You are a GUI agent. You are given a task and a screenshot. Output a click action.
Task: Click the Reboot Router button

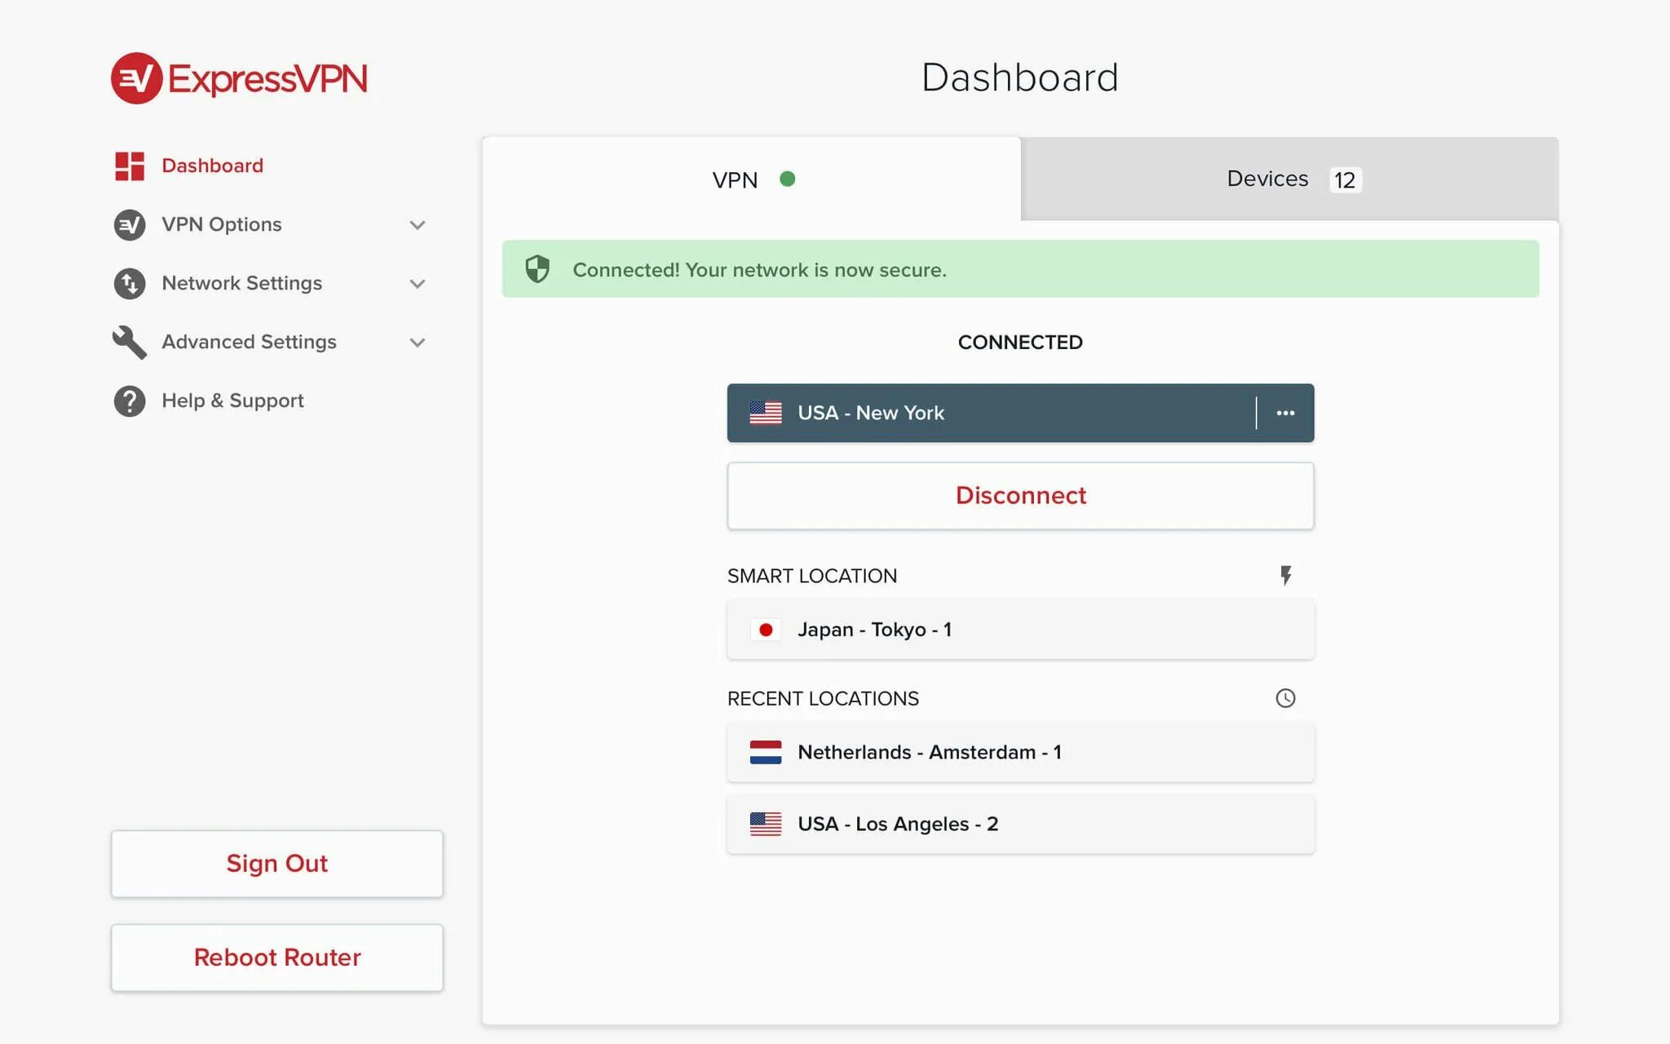coord(276,958)
